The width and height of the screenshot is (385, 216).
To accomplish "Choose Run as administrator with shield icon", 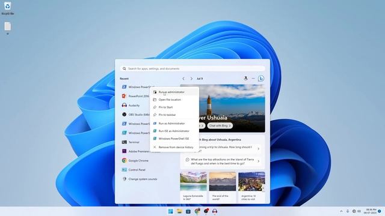I will pos(174,92).
